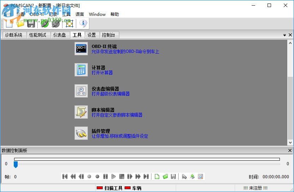Open the calculator icon

(x=81, y=70)
